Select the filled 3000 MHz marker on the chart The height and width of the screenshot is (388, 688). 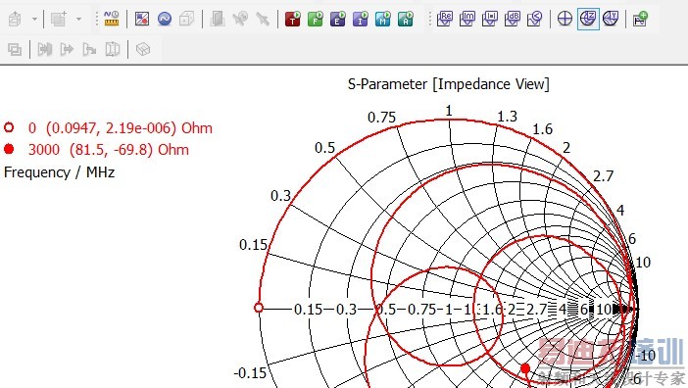point(525,368)
